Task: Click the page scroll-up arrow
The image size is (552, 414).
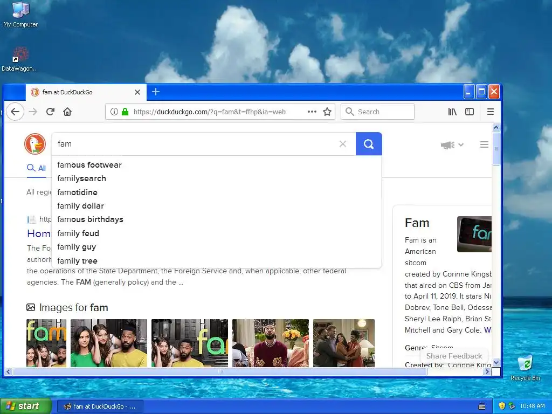Action: coord(496,127)
